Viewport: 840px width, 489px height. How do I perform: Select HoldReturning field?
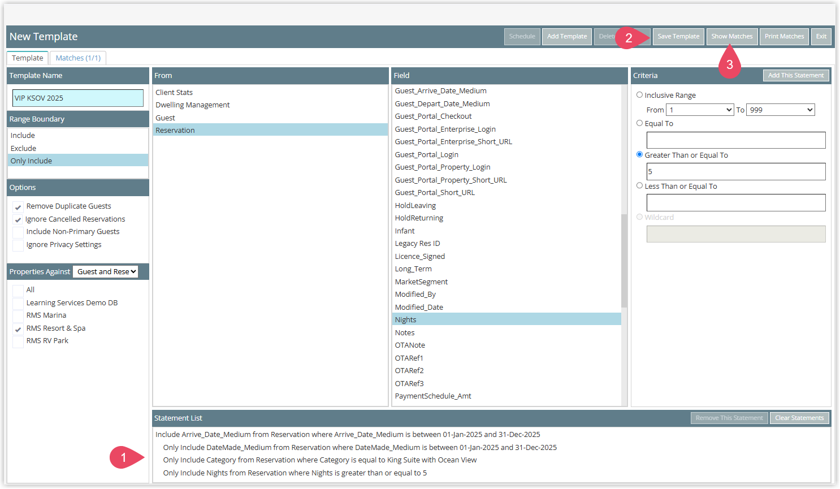pos(506,218)
